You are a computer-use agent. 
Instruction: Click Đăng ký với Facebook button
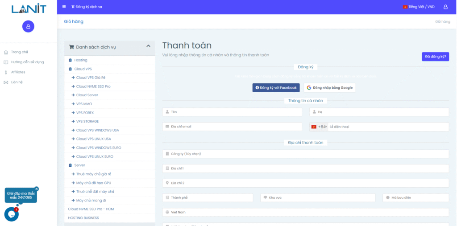(x=276, y=88)
